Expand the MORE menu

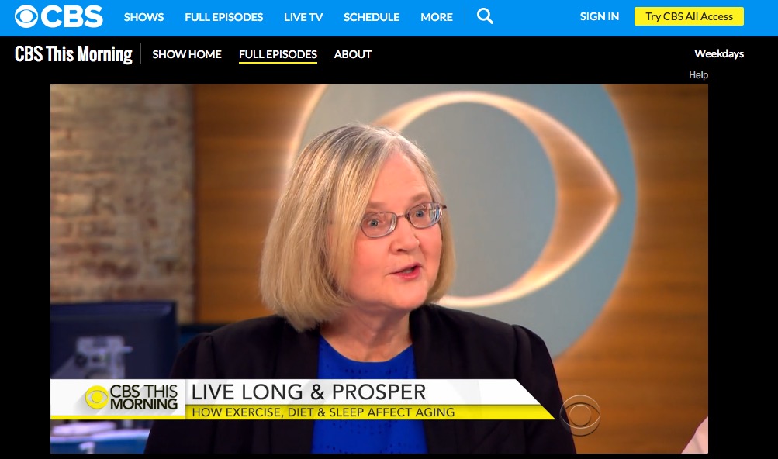click(x=437, y=17)
